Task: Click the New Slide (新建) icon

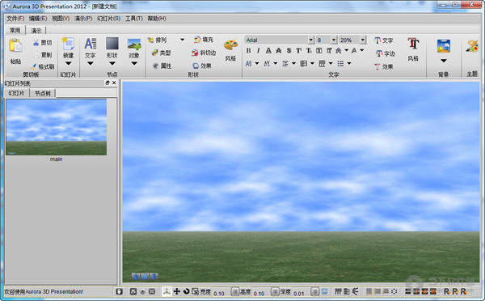Action: 68,44
